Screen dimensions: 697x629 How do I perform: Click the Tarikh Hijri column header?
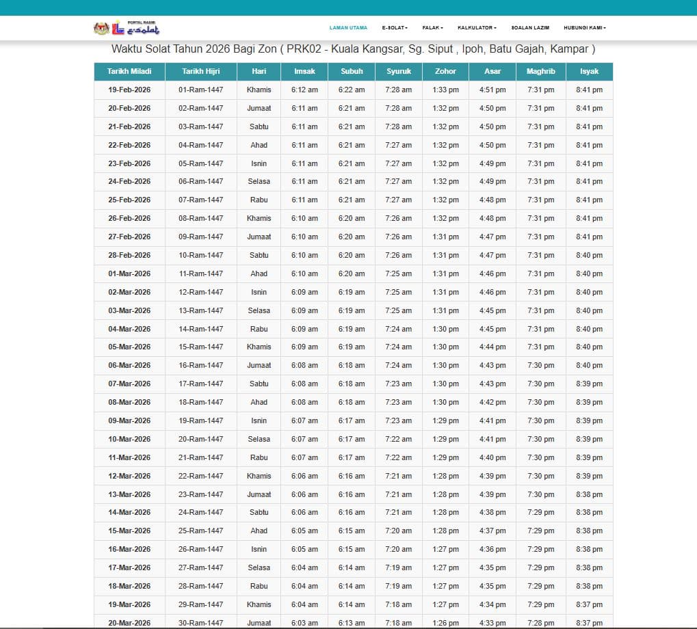point(201,72)
